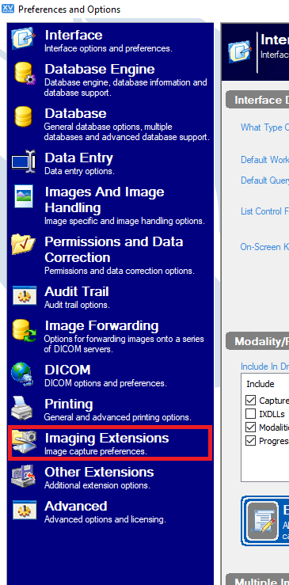Click 'Additional extension options.' description text
This screenshot has height=585, width=289.
point(97,485)
